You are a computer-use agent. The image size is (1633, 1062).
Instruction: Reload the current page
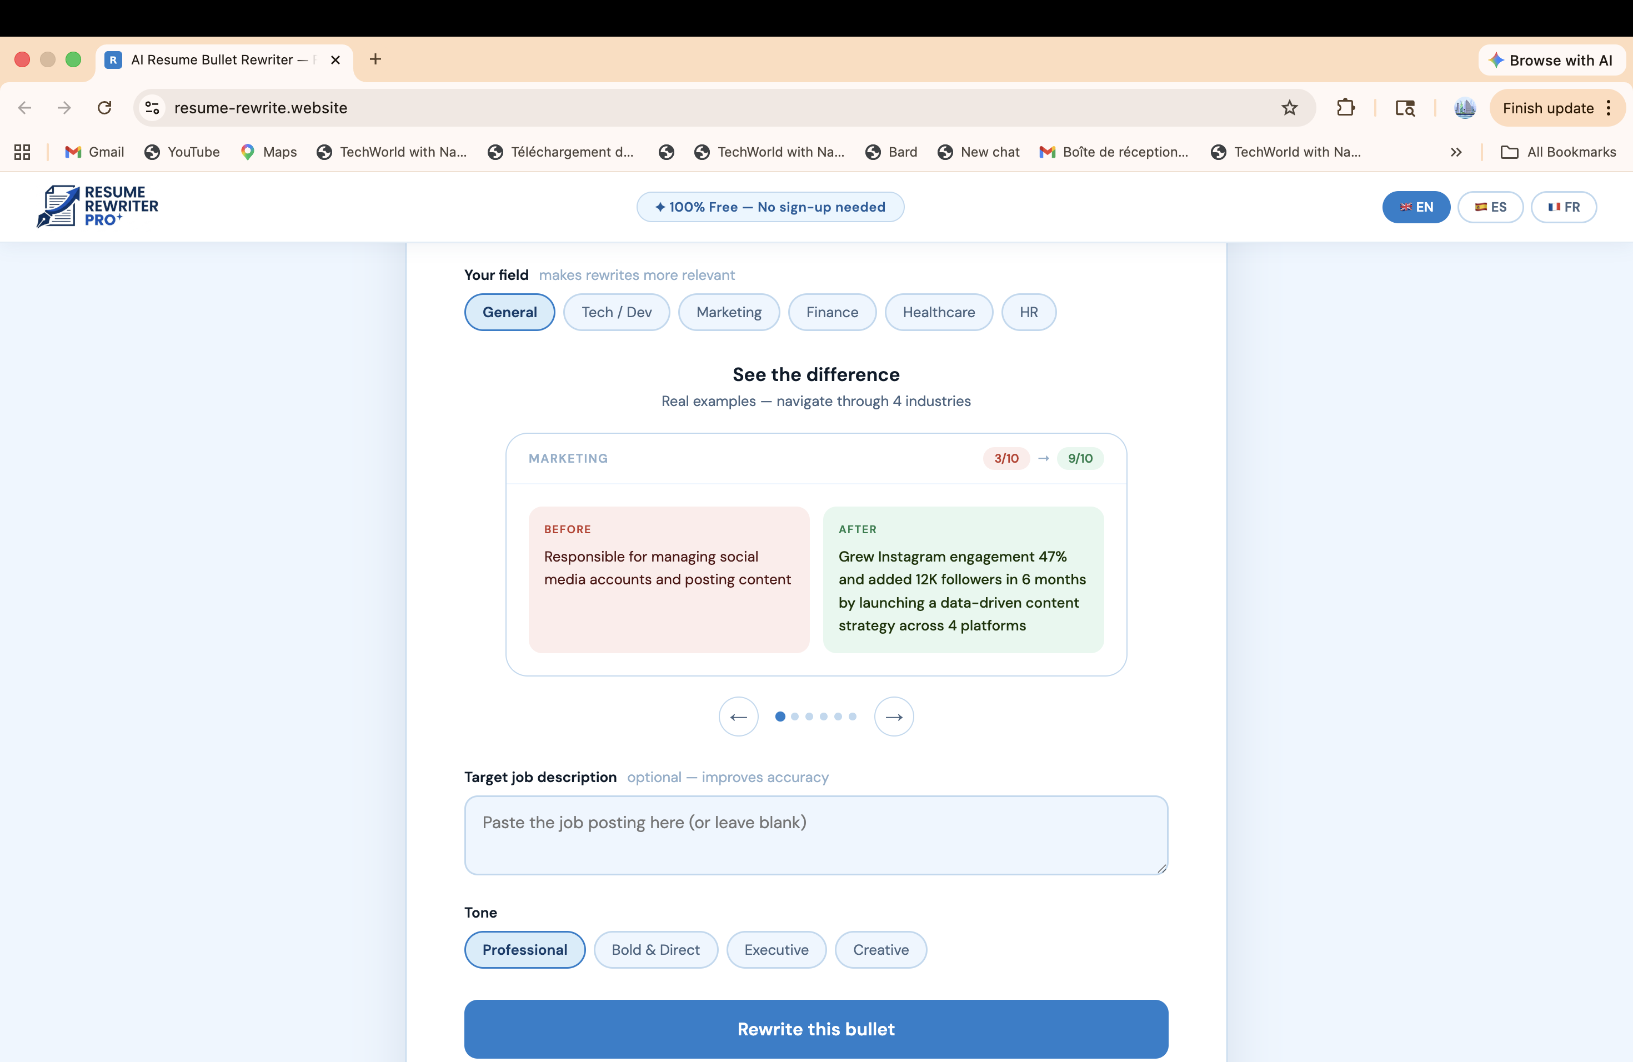(104, 108)
